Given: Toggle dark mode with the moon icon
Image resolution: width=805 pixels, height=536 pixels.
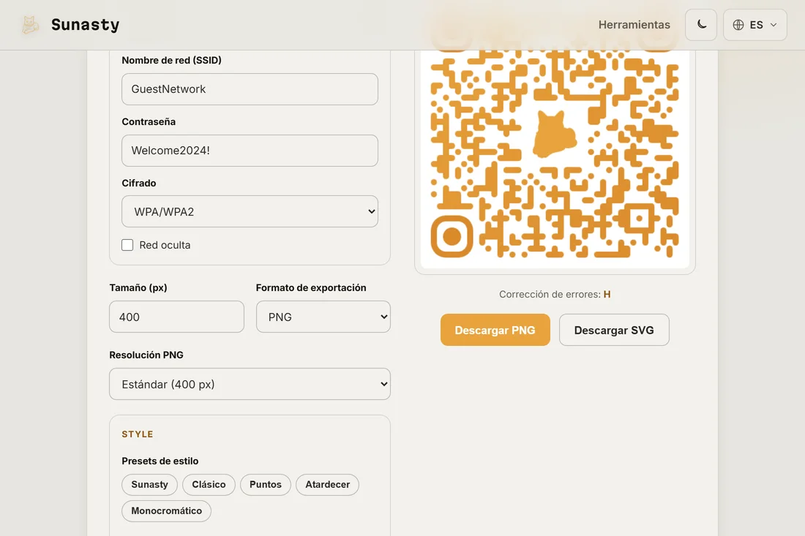Looking at the screenshot, I should pyautogui.click(x=701, y=25).
